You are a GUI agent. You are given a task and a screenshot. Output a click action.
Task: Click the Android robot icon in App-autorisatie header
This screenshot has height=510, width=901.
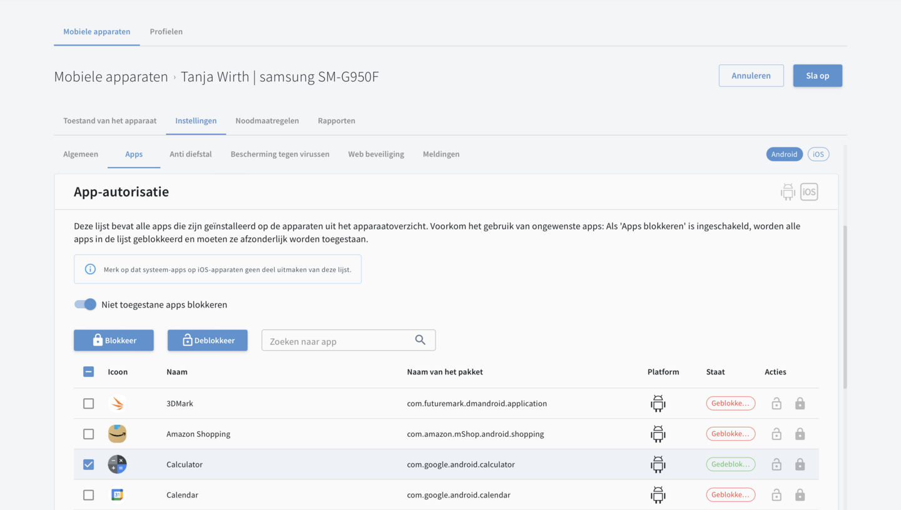click(x=788, y=192)
